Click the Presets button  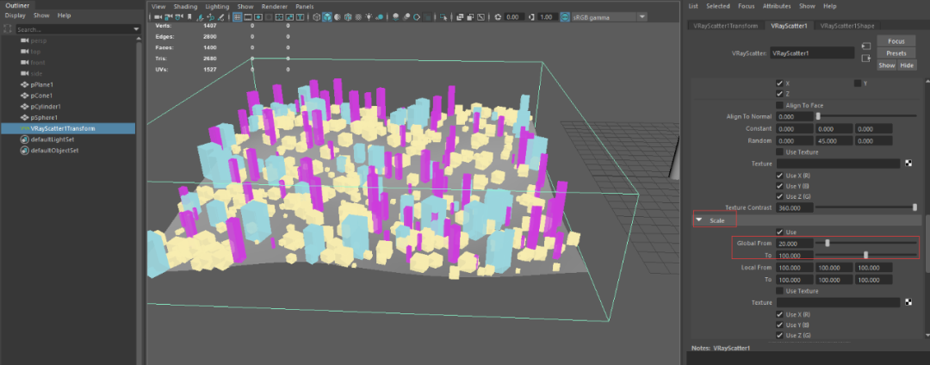(x=896, y=53)
